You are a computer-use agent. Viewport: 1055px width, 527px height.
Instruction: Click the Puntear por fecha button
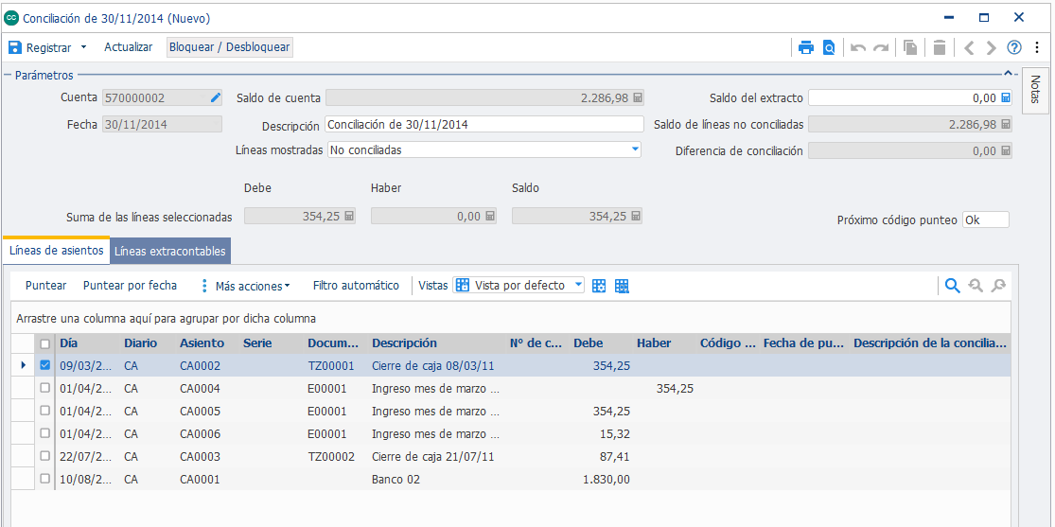coord(130,286)
